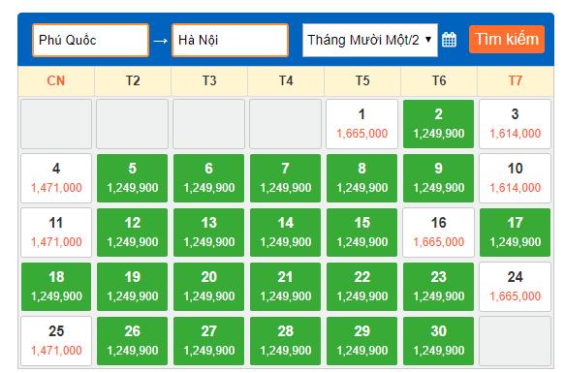Select November 2 priced 1,249,900
This screenshot has height=373, width=565.
point(438,124)
